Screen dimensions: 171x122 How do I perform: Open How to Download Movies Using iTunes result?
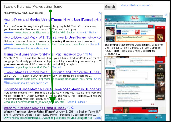(x=52, y=20)
